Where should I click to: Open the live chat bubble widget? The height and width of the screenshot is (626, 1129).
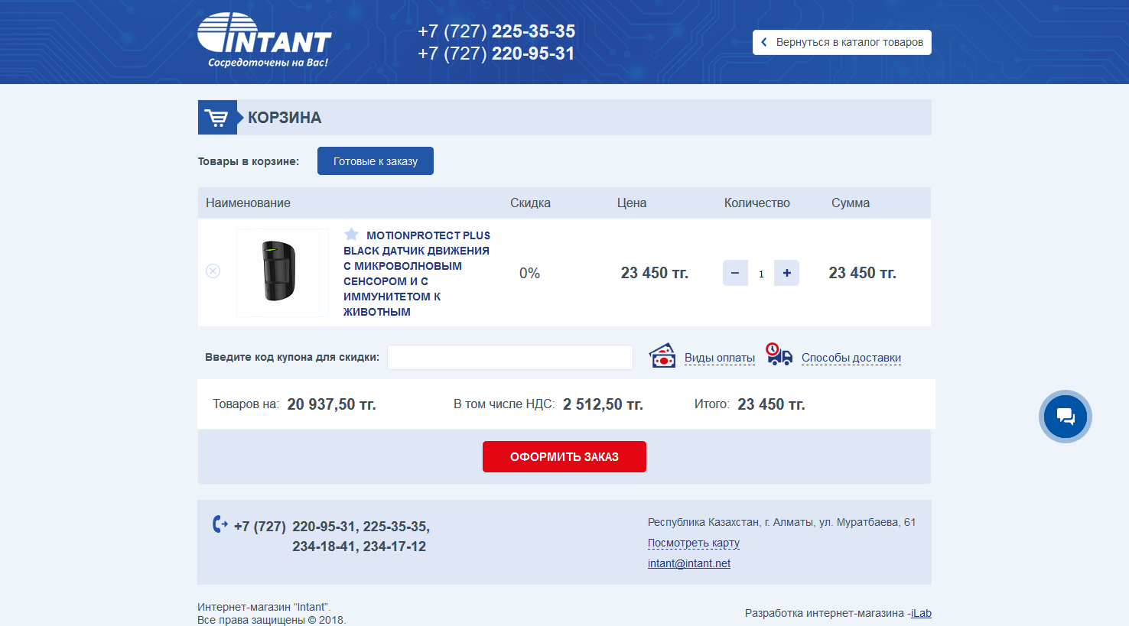pos(1066,417)
